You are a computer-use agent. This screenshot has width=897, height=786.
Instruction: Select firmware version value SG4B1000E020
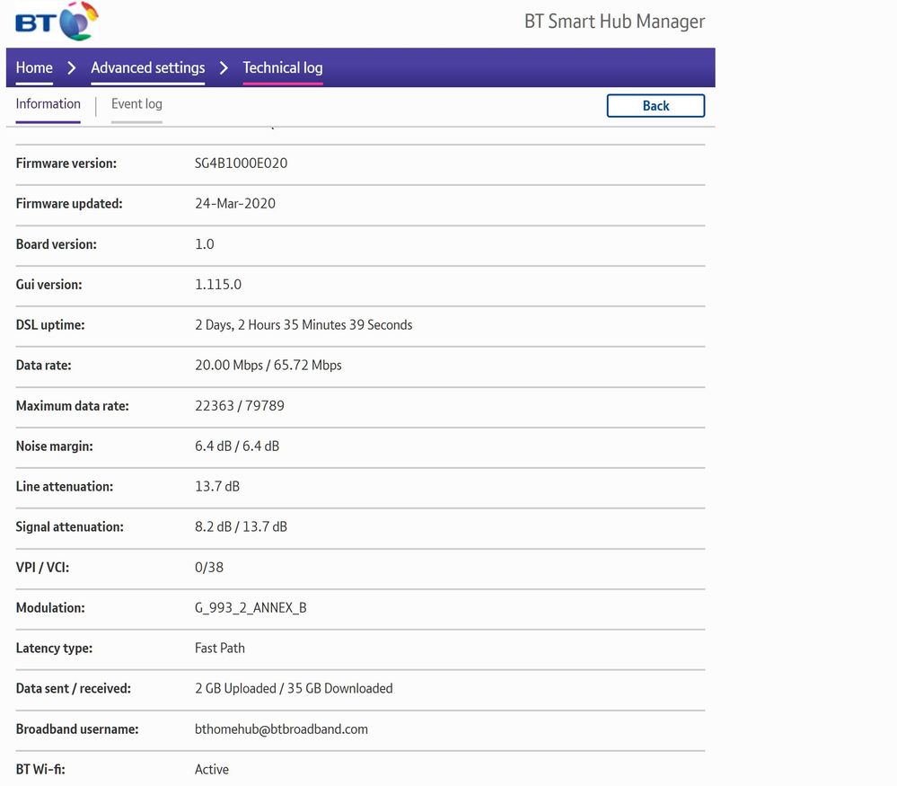point(241,163)
